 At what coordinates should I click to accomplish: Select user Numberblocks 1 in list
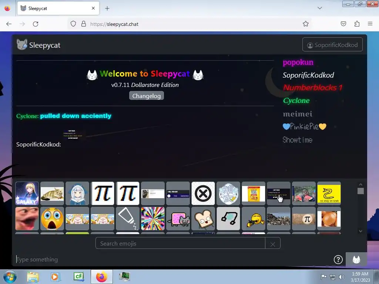coord(313,87)
